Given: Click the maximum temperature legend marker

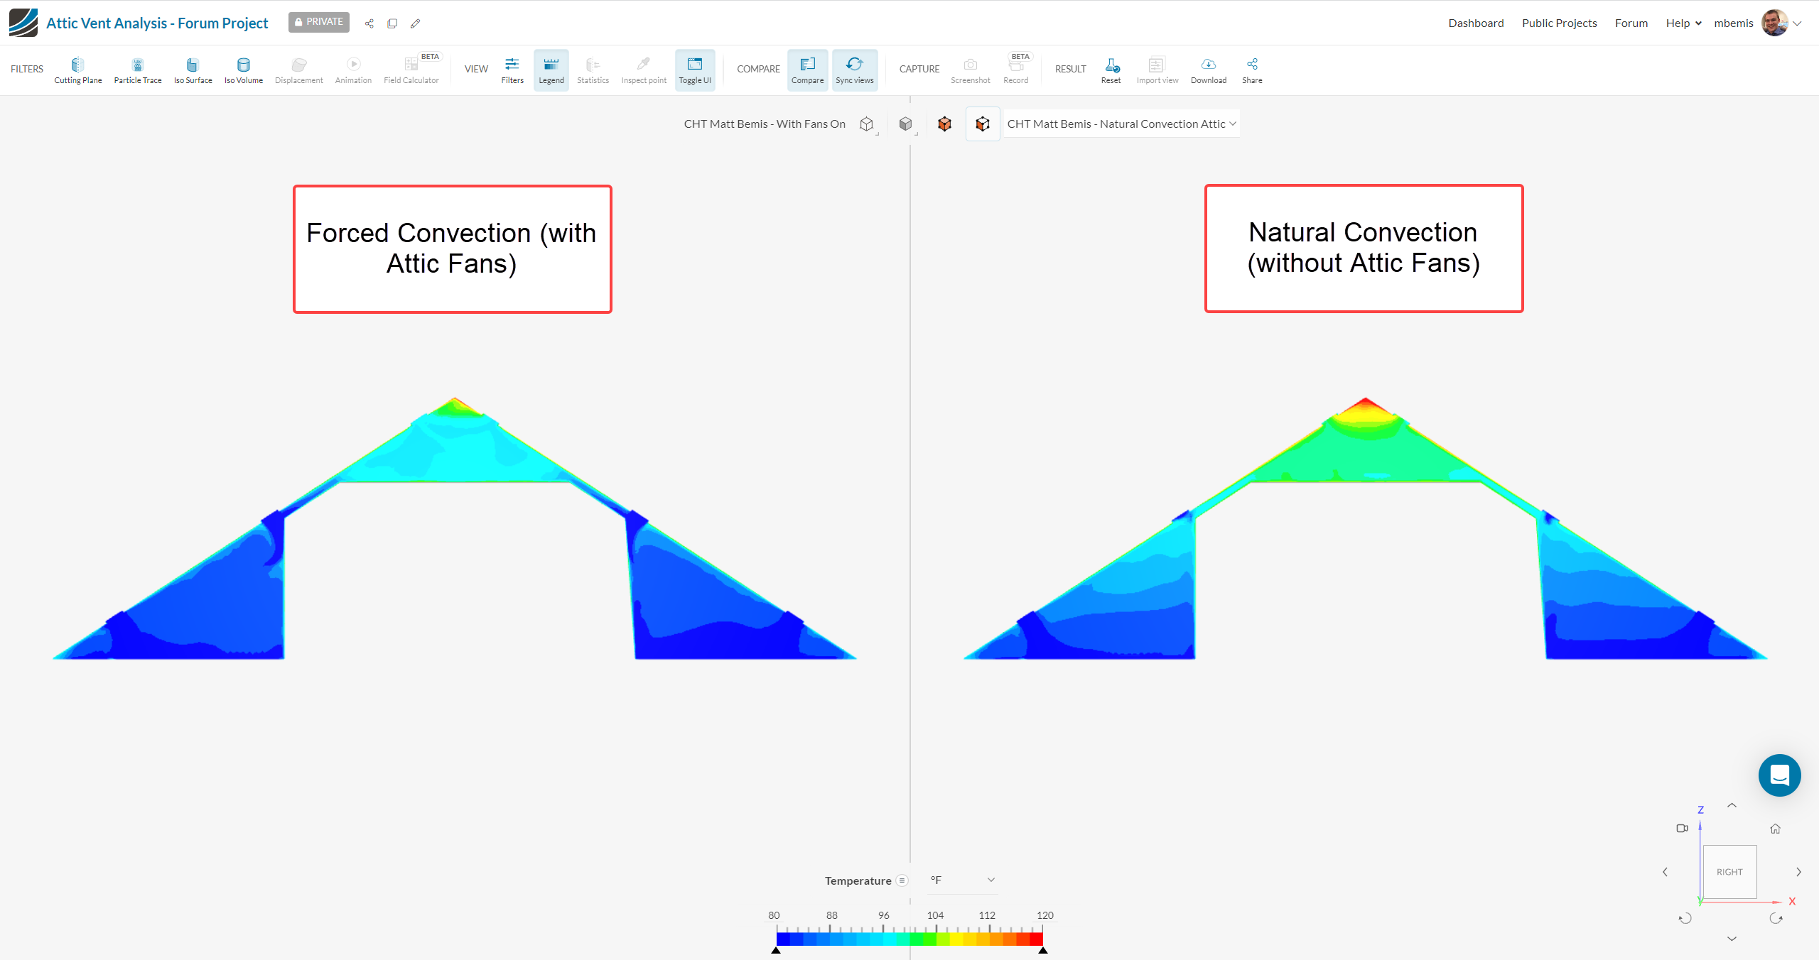Looking at the screenshot, I should 1042,950.
